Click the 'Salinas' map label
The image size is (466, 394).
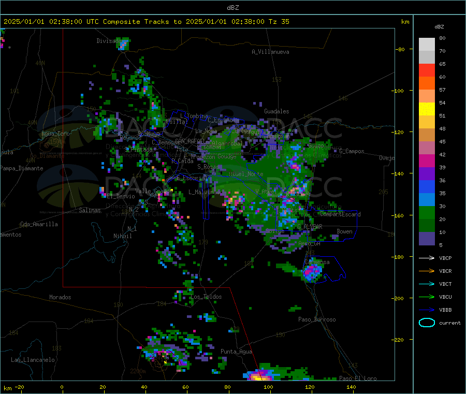tap(90, 210)
